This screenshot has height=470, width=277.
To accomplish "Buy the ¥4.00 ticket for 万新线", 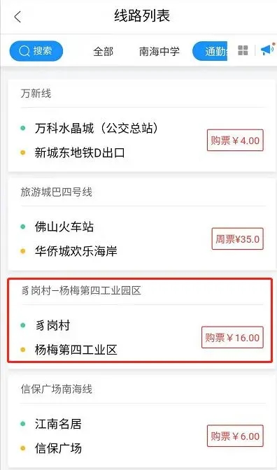I will [x=235, y=141].
